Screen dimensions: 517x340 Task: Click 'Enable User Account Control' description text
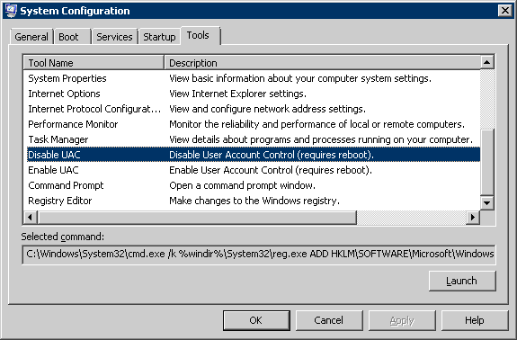tap(271, 170)
